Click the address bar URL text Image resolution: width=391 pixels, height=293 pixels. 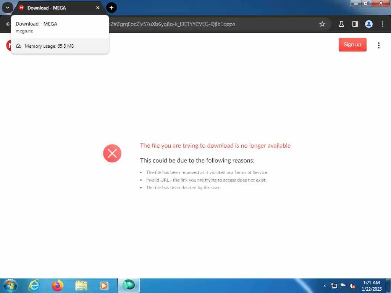pyautogui.click(x=172, y=24)
